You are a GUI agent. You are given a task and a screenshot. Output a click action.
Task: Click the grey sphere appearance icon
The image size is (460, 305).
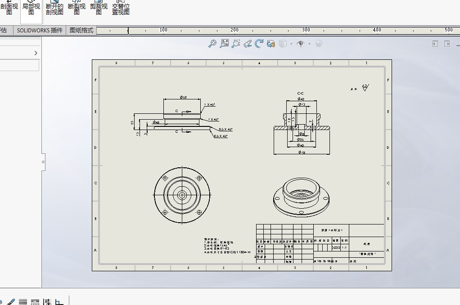coord(319,44)
